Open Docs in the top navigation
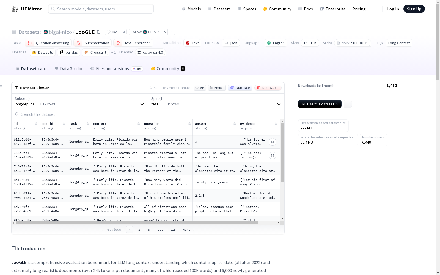This screenshot has height=275, width=440. (x=305, y=9)
